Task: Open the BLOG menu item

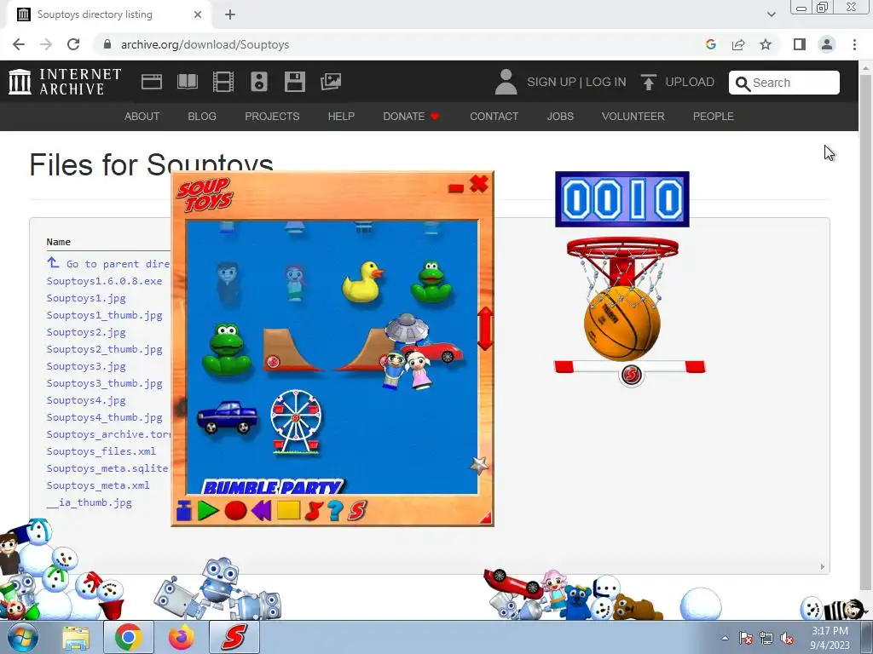Action: point(202,116)
